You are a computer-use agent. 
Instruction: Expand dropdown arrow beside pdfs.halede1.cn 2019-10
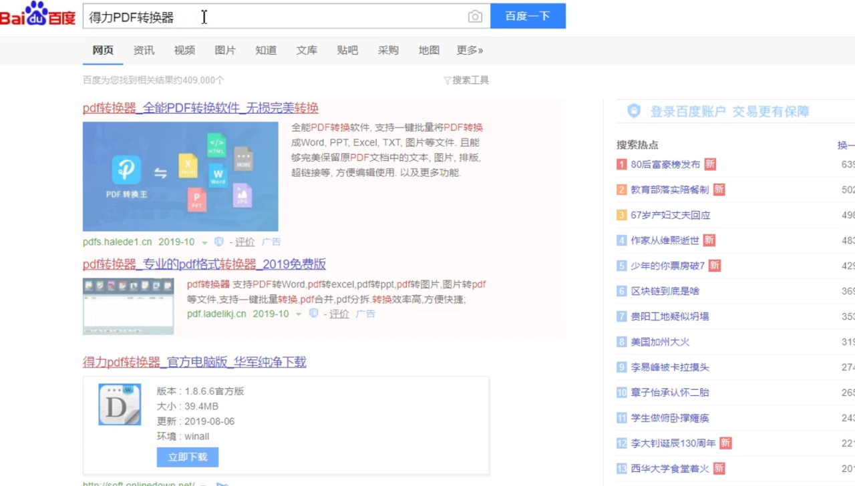click(x=204, y=242)
